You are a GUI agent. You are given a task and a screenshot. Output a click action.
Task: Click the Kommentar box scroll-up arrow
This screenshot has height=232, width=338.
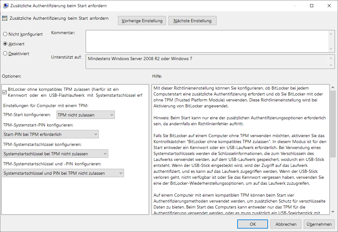click(x=331, y=34)
